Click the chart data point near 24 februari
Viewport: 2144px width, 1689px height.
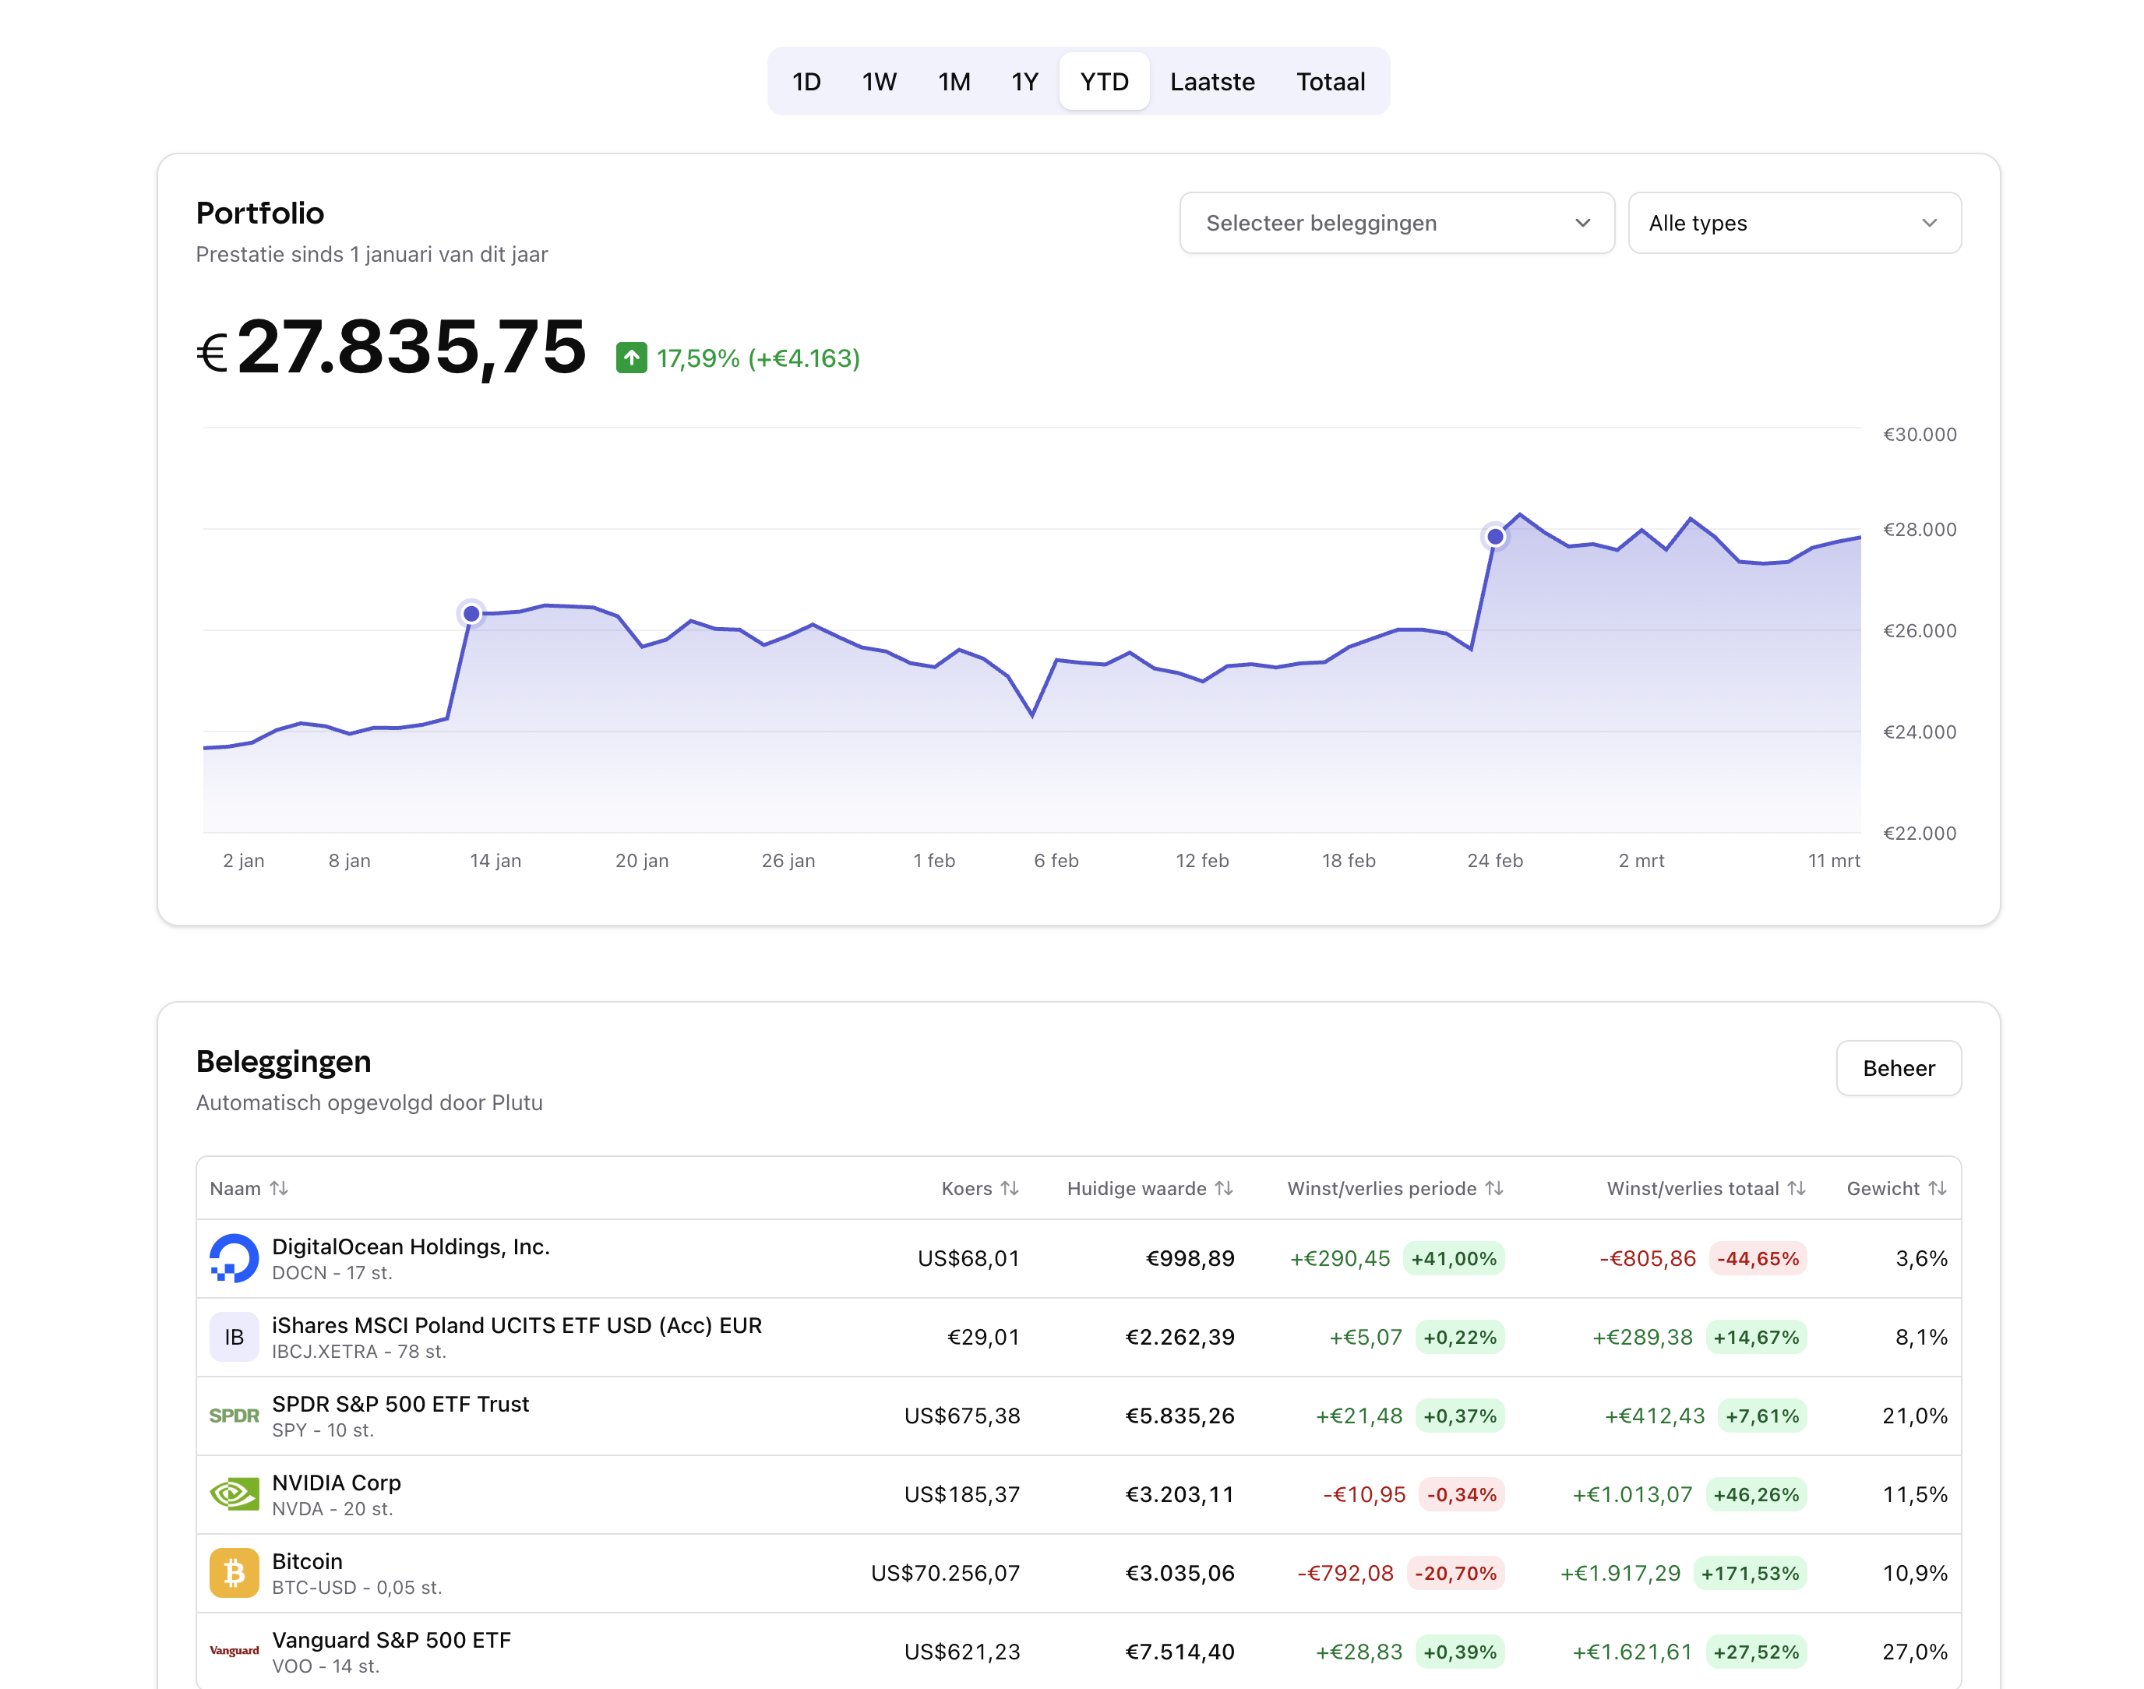coord(1495,536)
